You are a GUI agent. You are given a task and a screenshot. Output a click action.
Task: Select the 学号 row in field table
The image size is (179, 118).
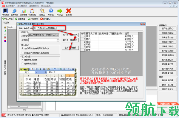pyautogui.click(x=109, y=36)
